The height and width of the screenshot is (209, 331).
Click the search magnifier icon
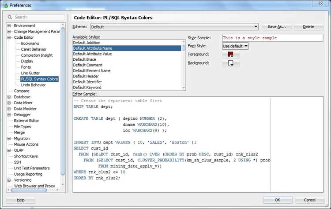pyautogui.click(x=10, y=17)
